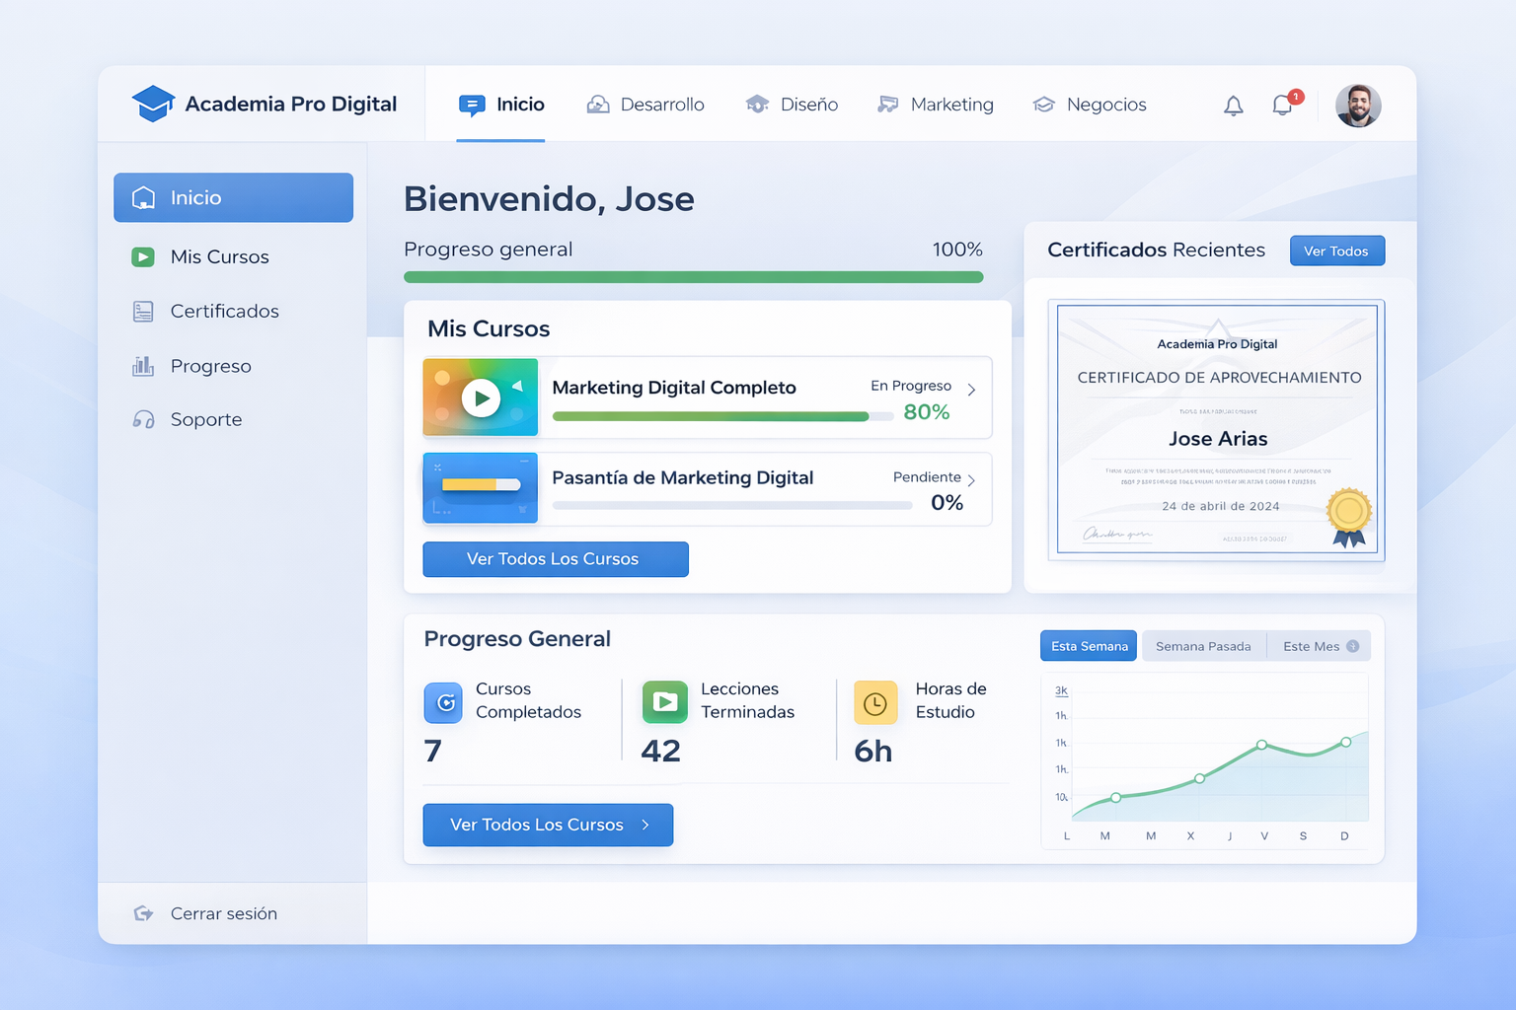Enable the Esta Semana filter
Viewport: 1516px width, 1010px height.
[x=1088, y=645]
